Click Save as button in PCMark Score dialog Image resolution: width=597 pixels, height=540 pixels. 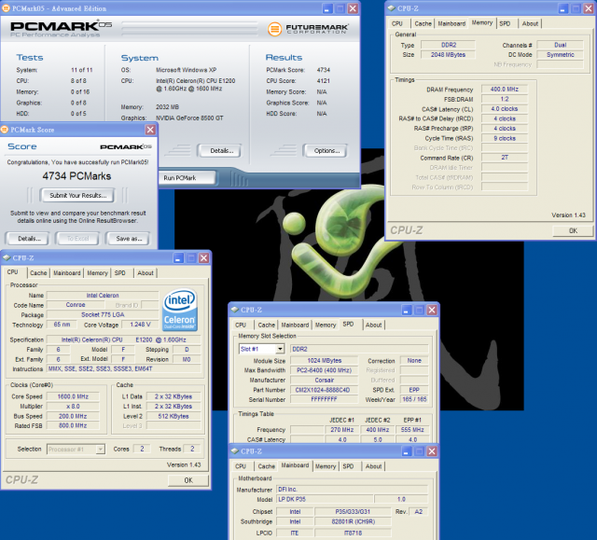(x=128, y=239)
